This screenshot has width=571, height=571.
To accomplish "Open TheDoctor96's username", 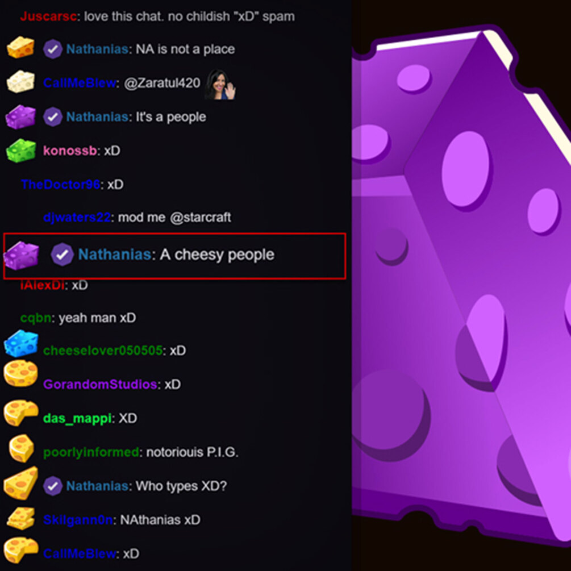I will tap(60, 184).
